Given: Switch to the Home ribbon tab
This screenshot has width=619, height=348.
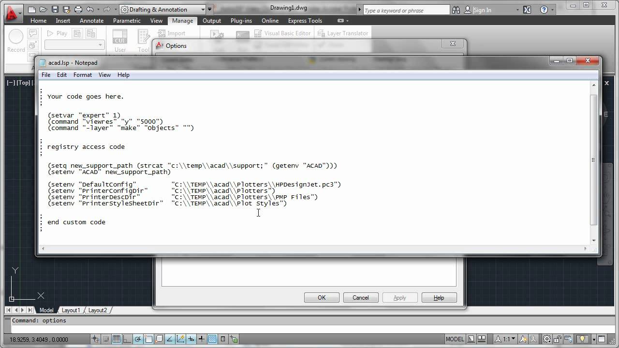Looking at the screenshot, I should (x=38, y=21).
